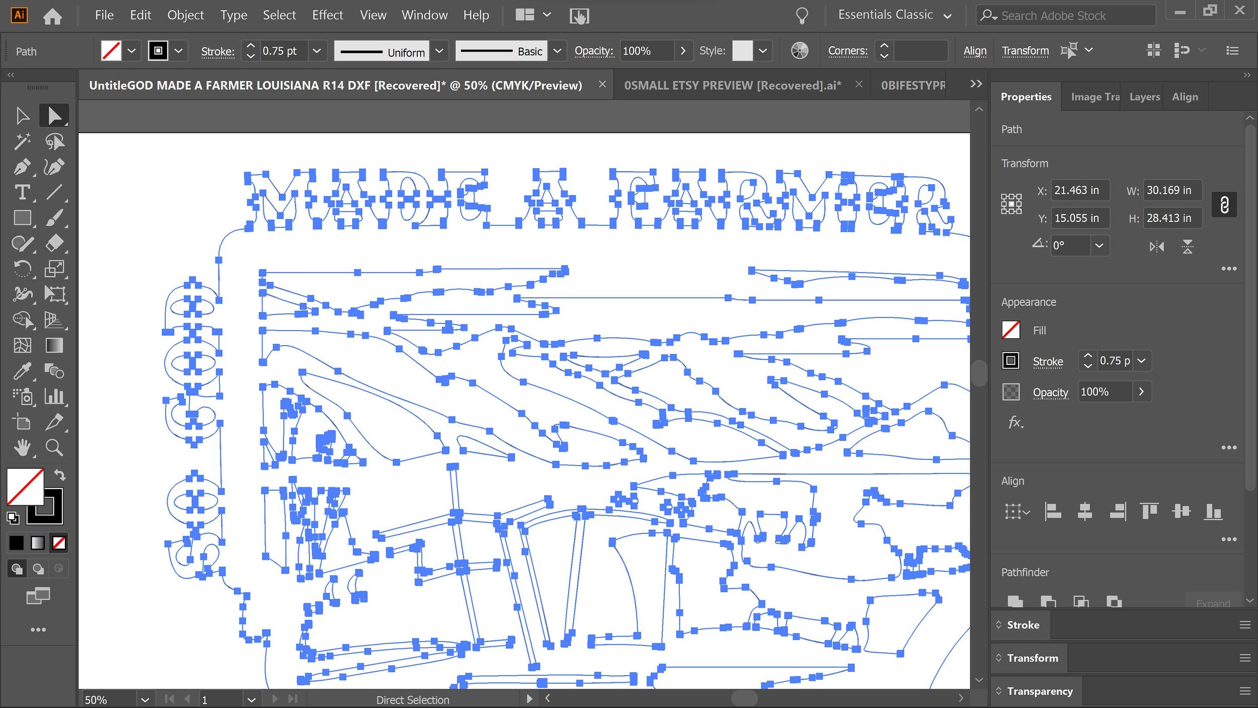Open the artboard number dropdown
This screenshot has width=1258, height=708.
click(x=252, y=699)
